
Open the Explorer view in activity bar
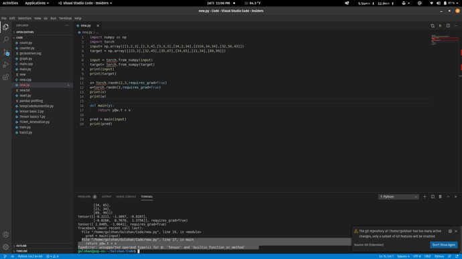[5, 27]
